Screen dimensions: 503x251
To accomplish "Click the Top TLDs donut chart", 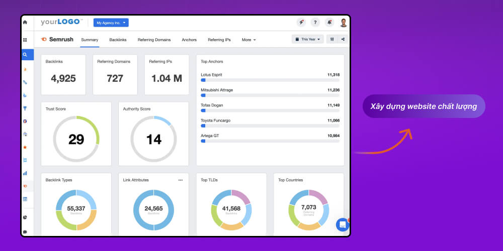I will (x=231, y=210).
